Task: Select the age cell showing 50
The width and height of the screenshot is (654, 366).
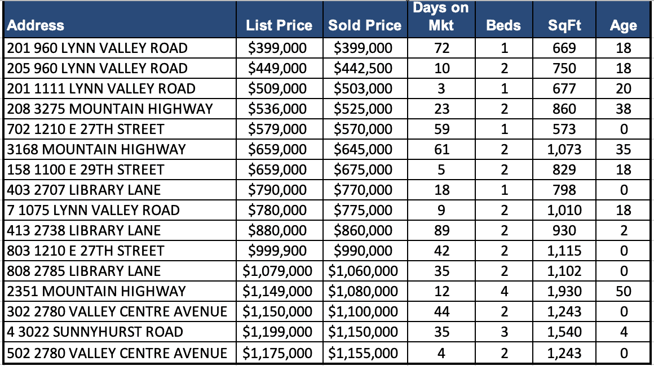Action: (624, 291)
